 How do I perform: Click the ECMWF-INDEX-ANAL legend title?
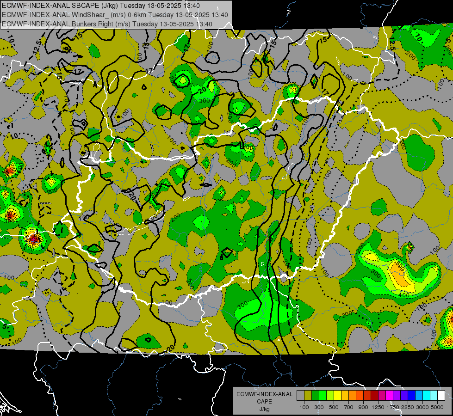click(264, 394)
